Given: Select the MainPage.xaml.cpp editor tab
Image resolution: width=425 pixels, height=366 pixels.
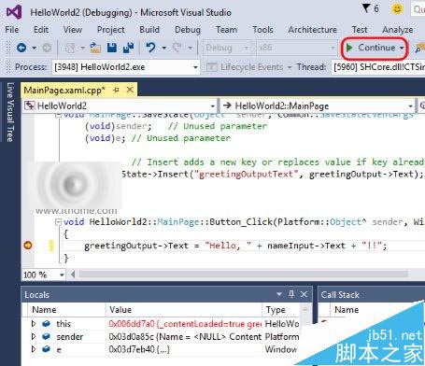Looking at the screenshot, I should (64, 91).
